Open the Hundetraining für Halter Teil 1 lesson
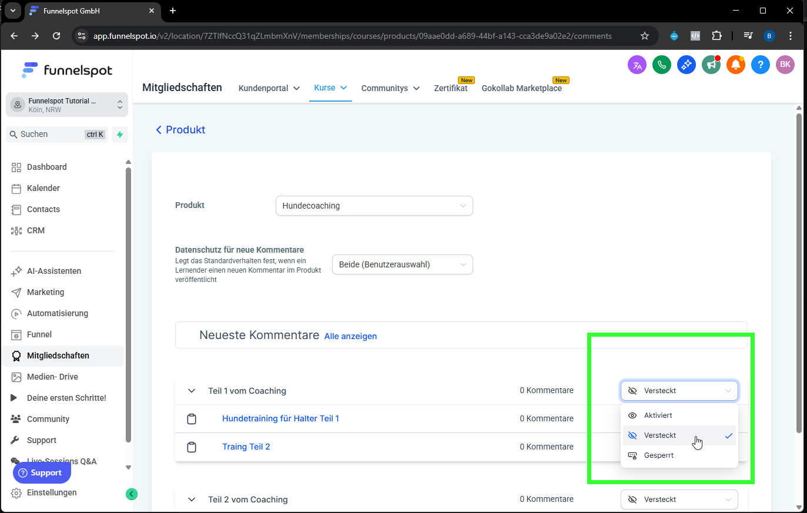807x513 pixels. [x=280, y=418]
